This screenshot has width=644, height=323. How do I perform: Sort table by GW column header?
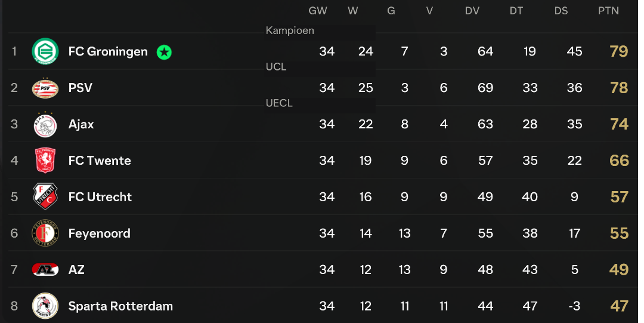[x=318, y=11]
